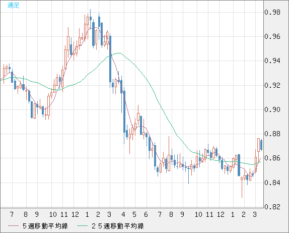This screenshot has width=289, height=233.
Task: Click the 0.84 price axis label
Action: (272, 183)
